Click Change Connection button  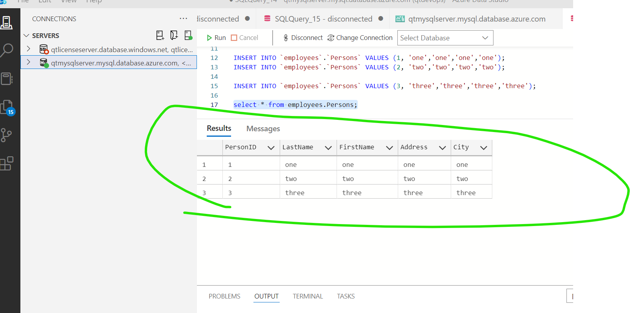(360, 38)
